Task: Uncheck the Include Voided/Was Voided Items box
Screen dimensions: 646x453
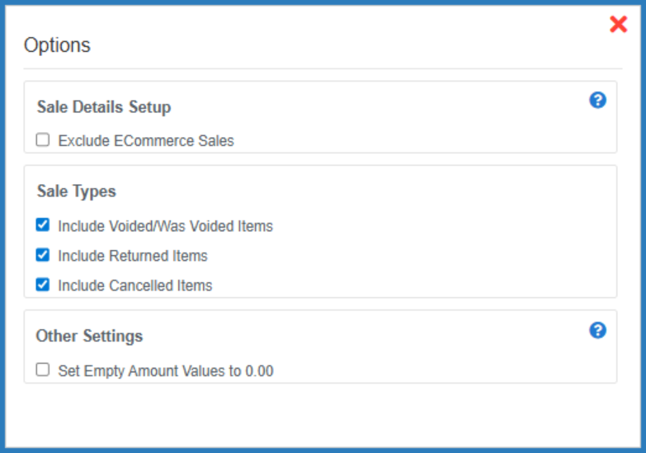Action: 43,225
